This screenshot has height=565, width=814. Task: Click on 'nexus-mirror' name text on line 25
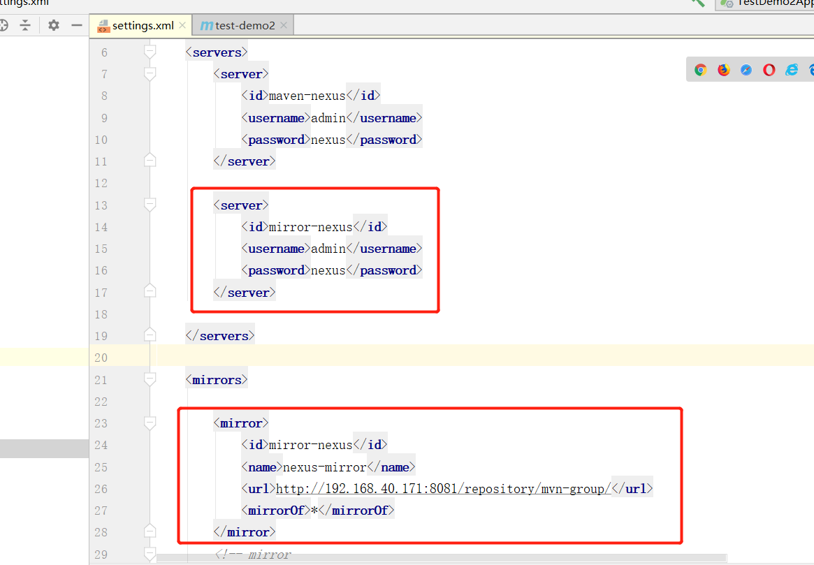[325, 467]
